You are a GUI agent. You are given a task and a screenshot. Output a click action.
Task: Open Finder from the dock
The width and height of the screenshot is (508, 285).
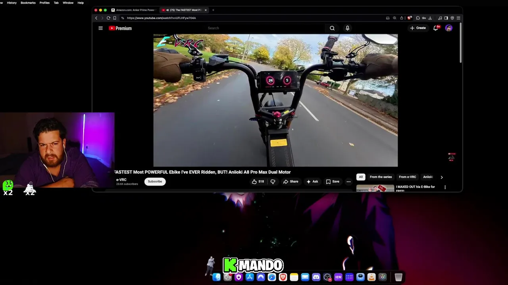coord(216,277)
